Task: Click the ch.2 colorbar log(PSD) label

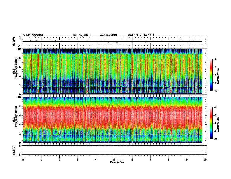Action: coord(219,125)
